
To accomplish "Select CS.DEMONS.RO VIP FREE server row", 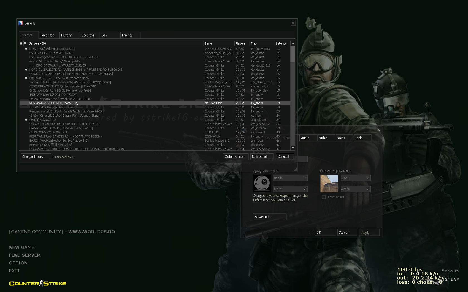I will [155, 132].
